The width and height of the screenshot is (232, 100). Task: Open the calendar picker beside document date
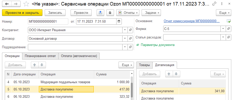click(x=119, y=21)
